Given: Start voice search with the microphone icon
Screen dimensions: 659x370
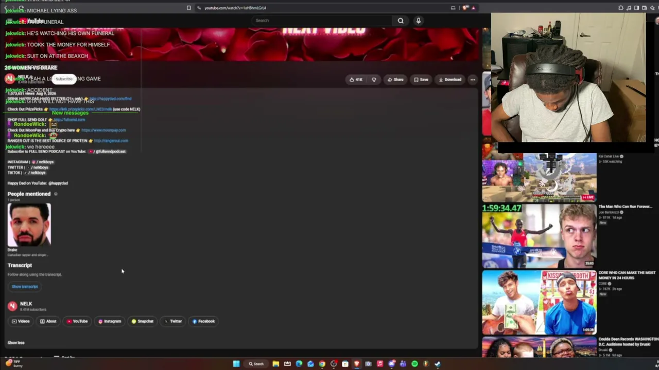Looking at the screenshot, I should click(x=419, y=21).
